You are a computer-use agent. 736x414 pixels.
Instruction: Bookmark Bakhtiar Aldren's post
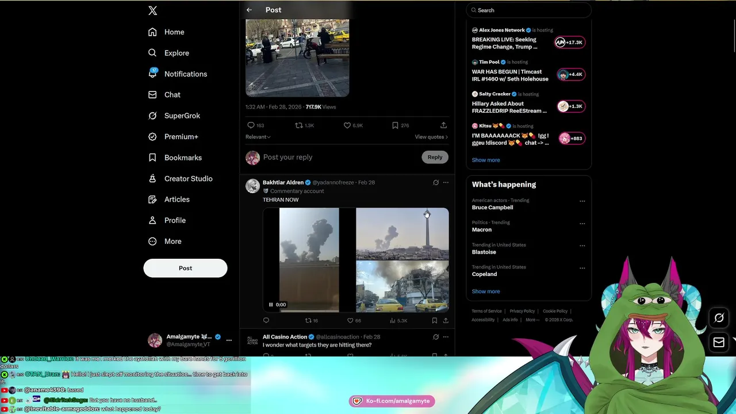434,320
